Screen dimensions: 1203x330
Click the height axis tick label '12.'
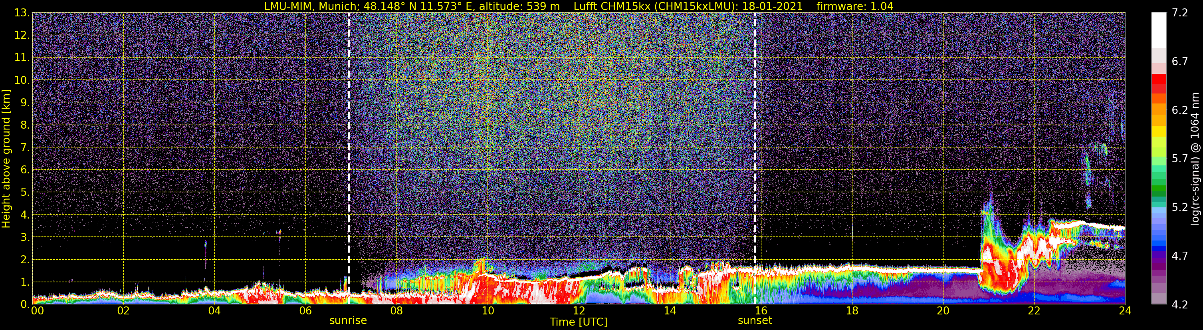click(22, 36)
